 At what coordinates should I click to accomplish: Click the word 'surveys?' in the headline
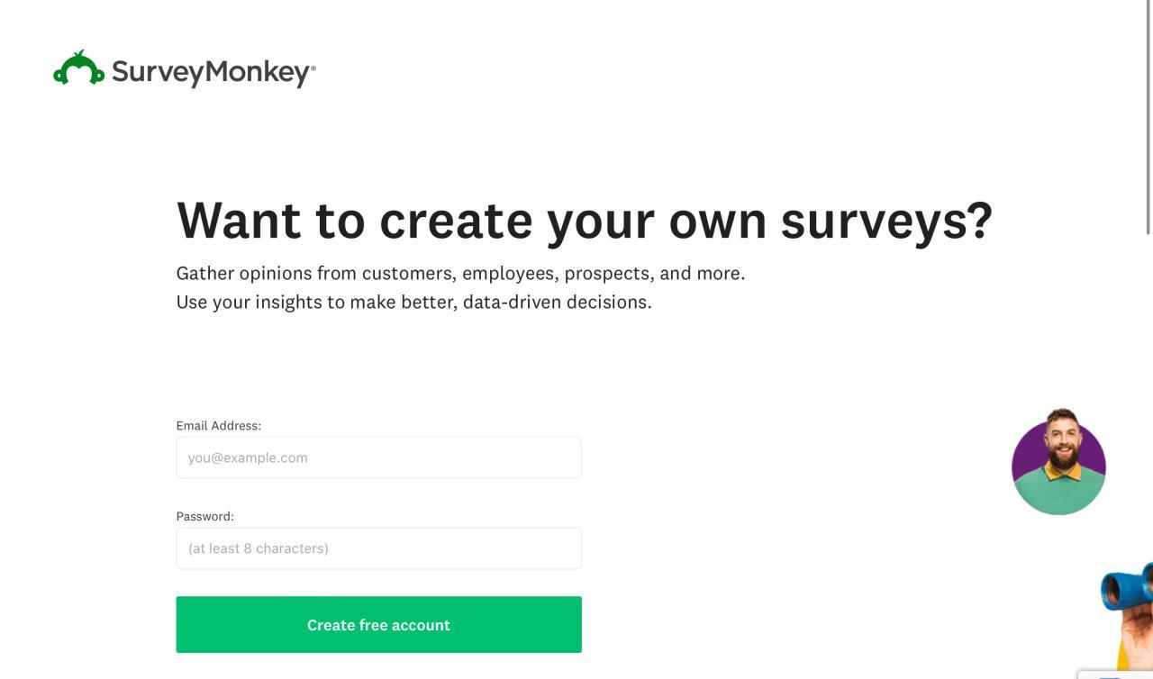pos(886,221)
